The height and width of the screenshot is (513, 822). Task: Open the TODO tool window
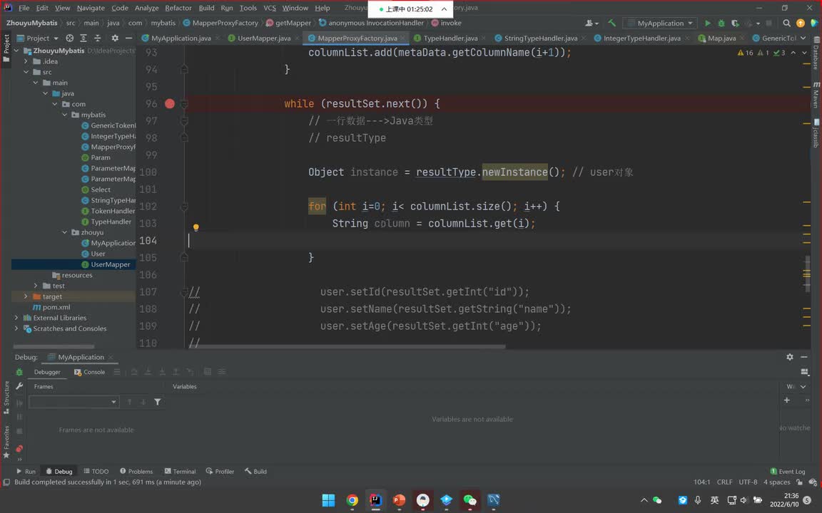(96, 471)
